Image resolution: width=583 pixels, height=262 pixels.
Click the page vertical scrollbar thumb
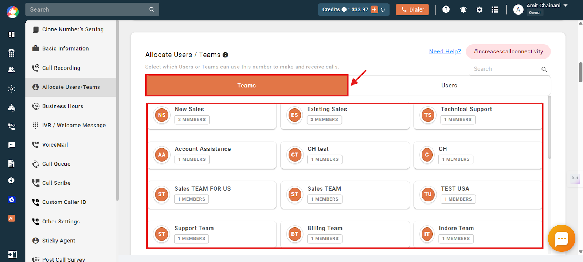pos(581,72)
